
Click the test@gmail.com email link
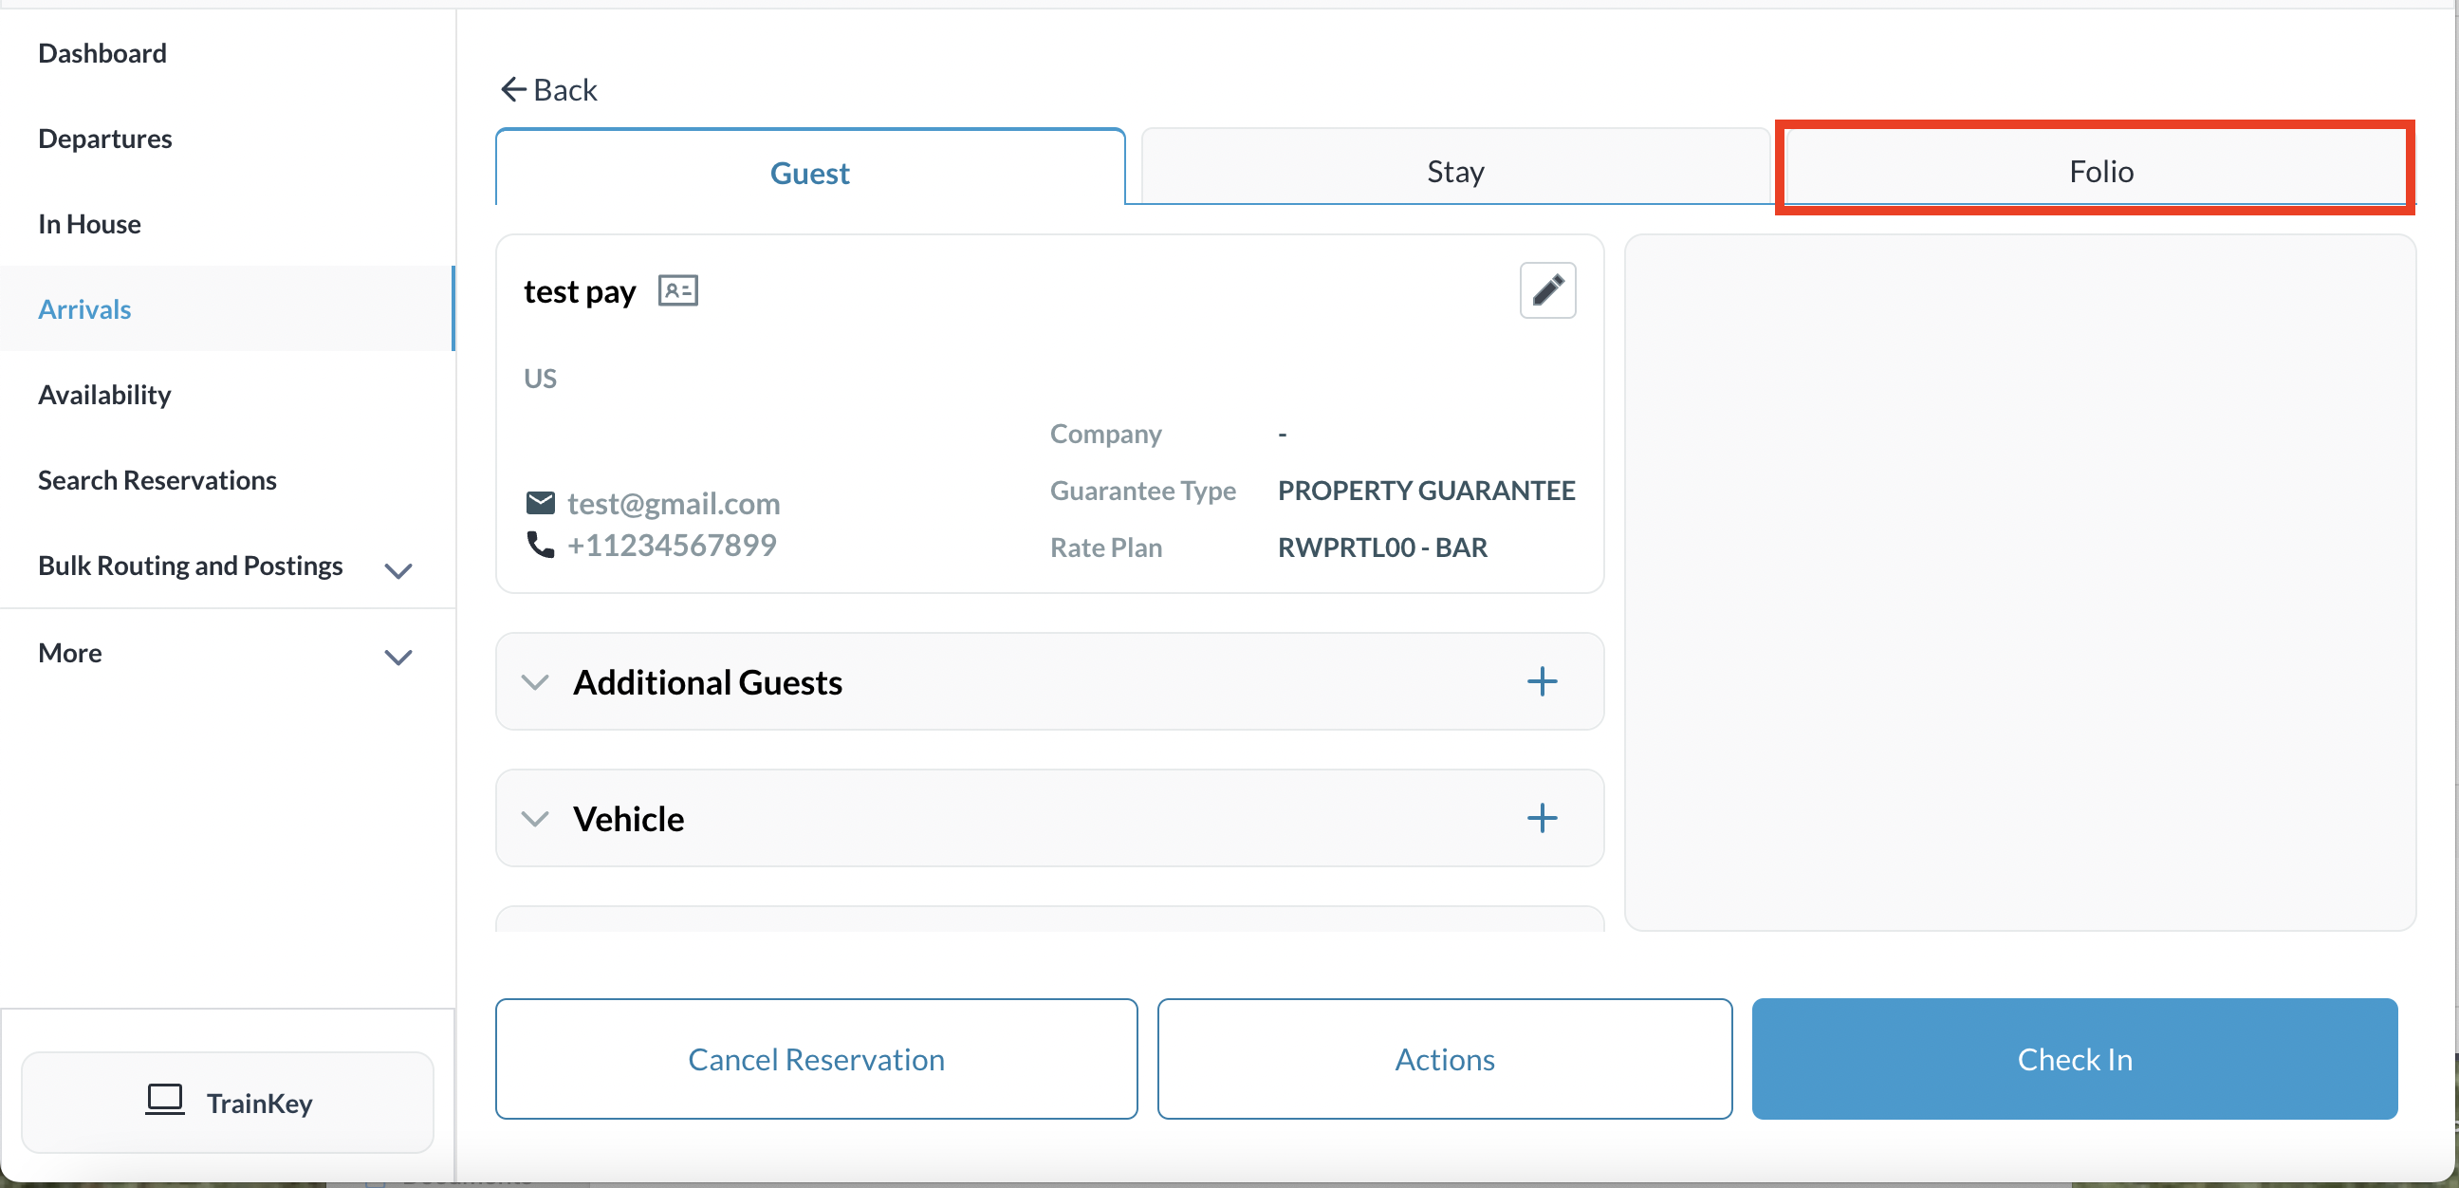pos(674,503)
